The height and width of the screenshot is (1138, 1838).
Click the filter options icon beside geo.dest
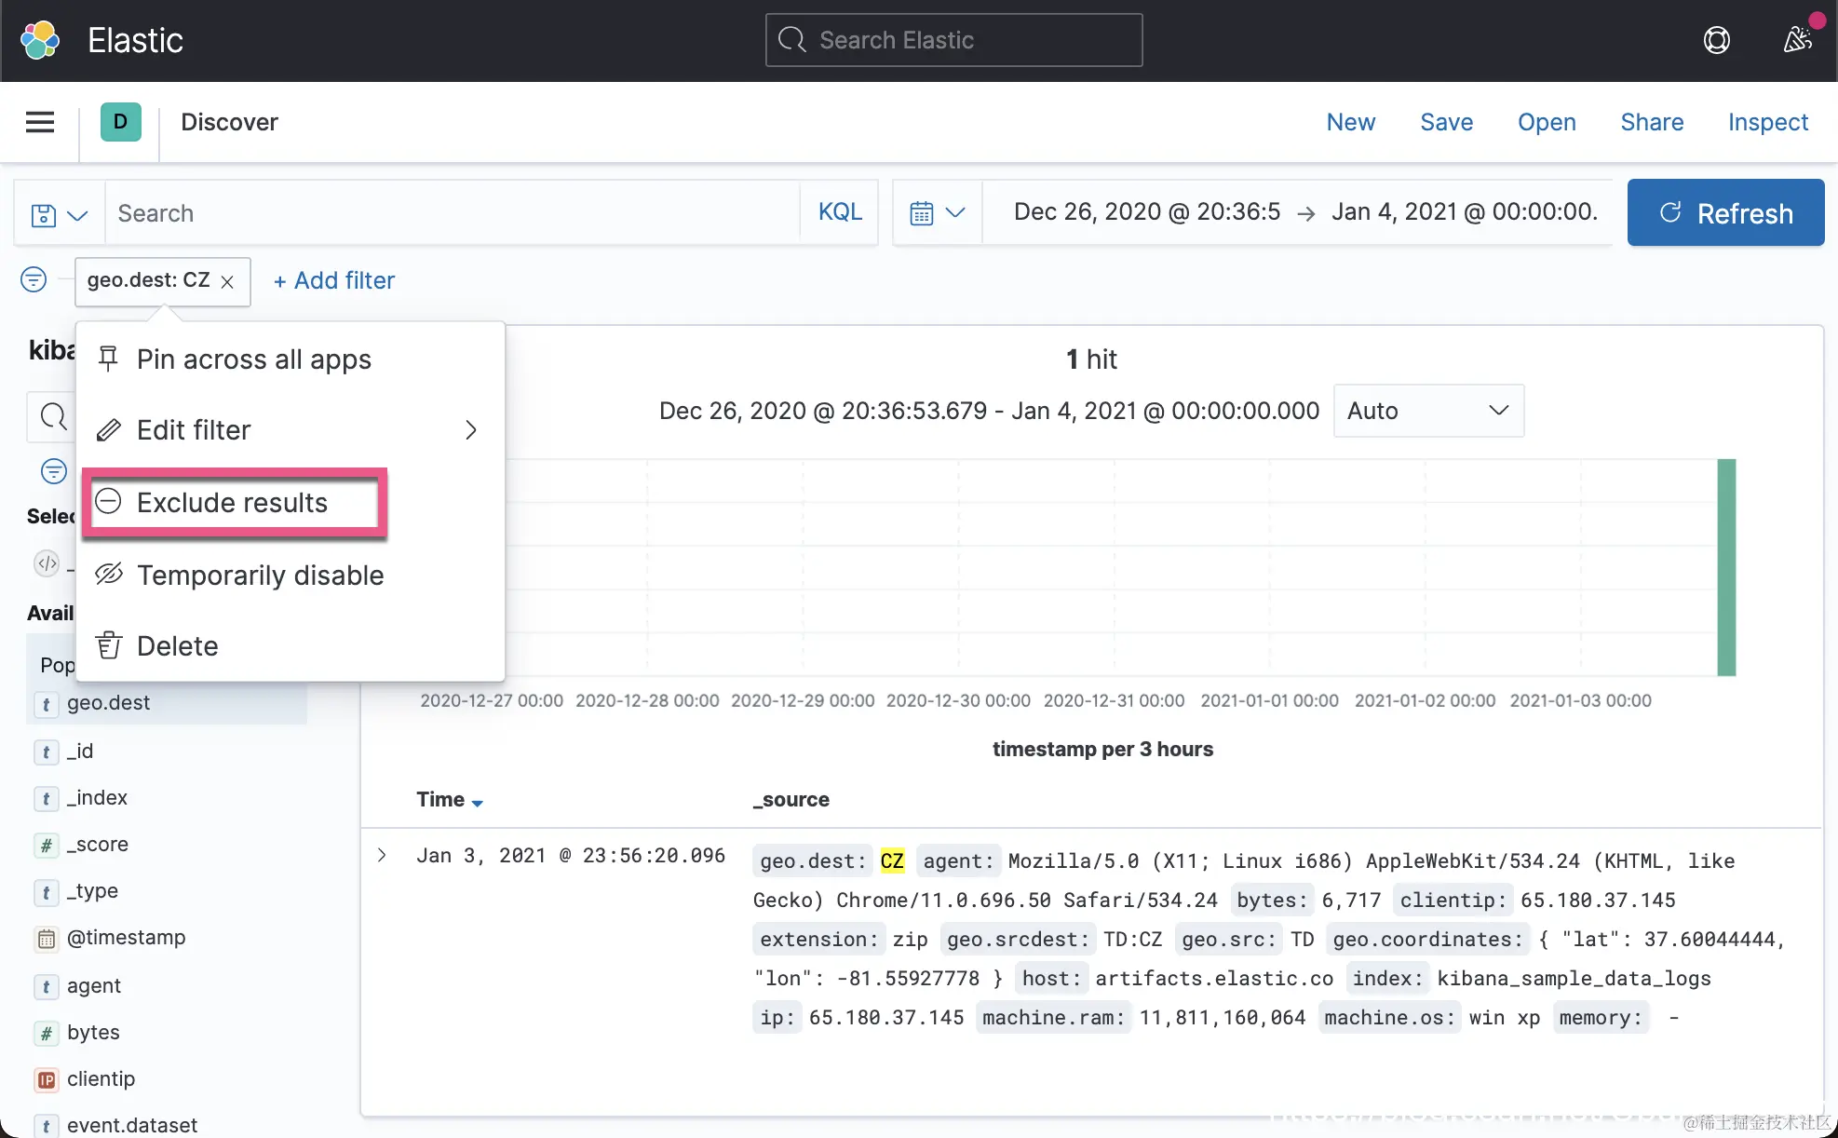(34, 279)
